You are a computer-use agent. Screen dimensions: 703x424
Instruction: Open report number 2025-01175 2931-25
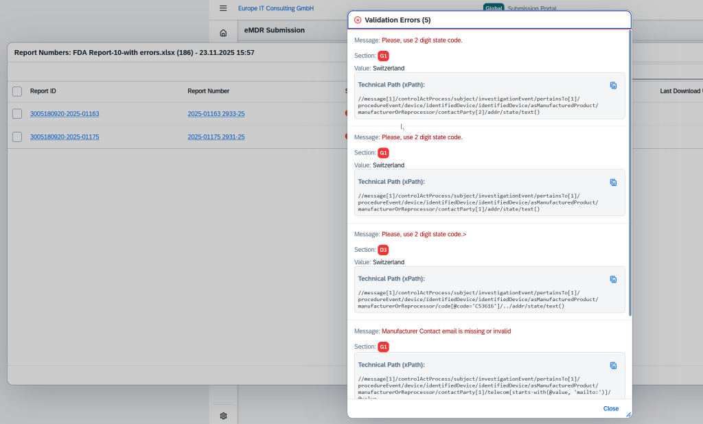(216, 137)
